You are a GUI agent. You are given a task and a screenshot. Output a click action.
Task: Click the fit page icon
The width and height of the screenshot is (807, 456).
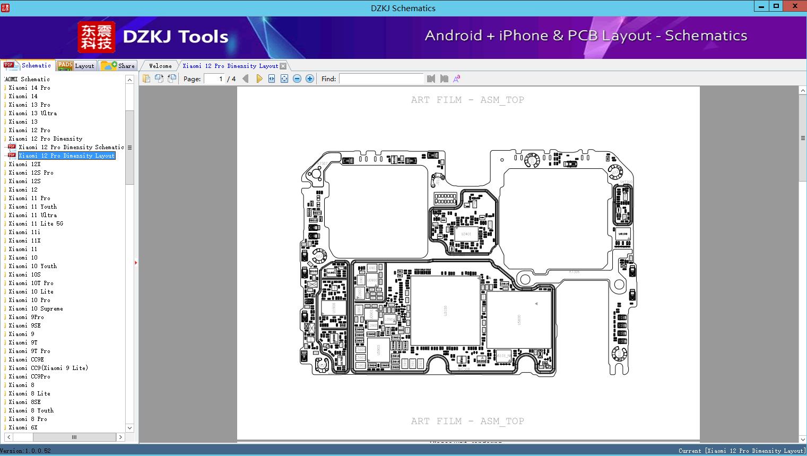click(x=284, y=79)
